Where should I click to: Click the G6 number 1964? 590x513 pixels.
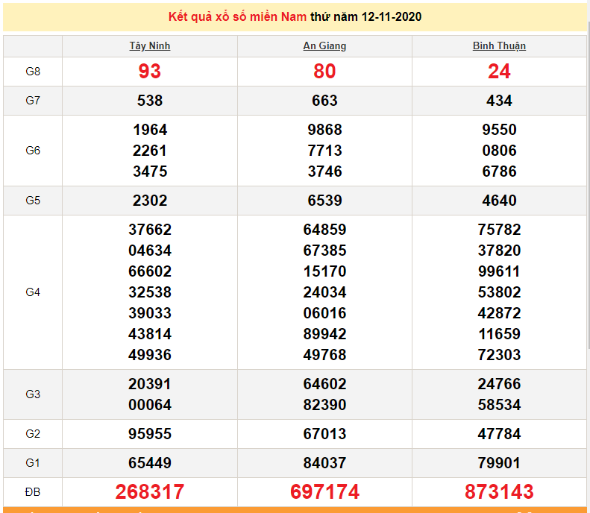coord(150,130)
